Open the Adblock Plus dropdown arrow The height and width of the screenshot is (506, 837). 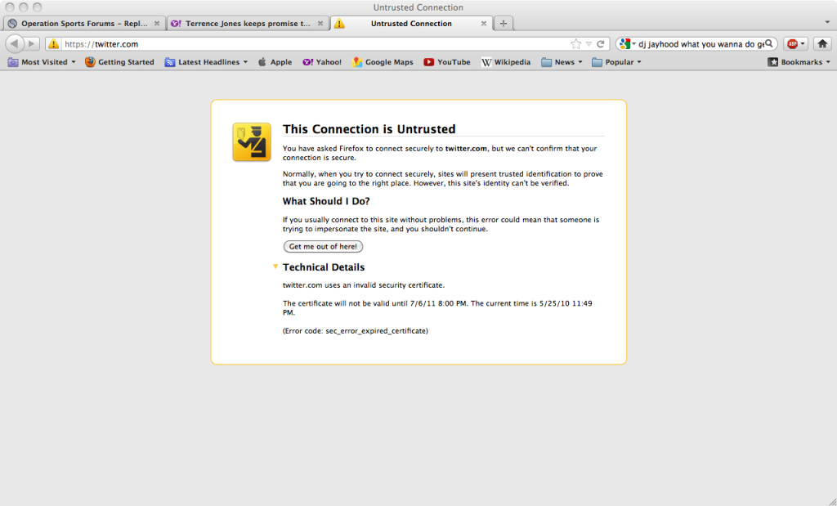point(803,44)
